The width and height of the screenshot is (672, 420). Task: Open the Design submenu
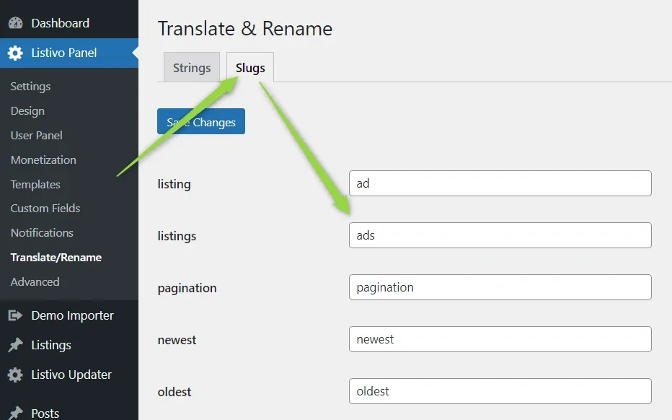27,110
